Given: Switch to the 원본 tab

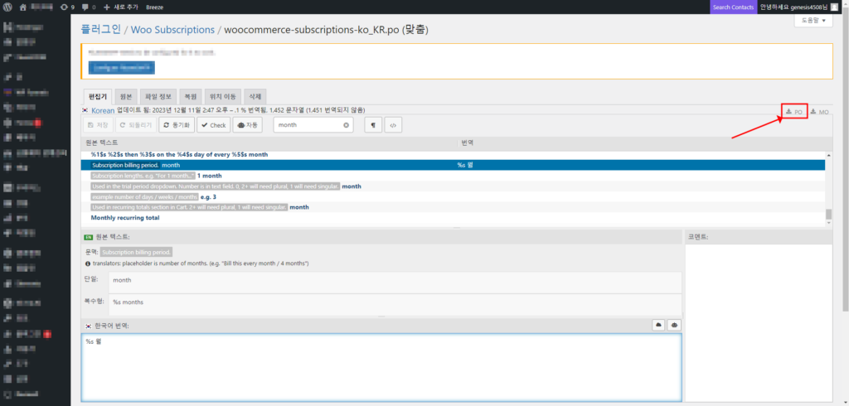Looking at the screenshot, I should (126, 96).
